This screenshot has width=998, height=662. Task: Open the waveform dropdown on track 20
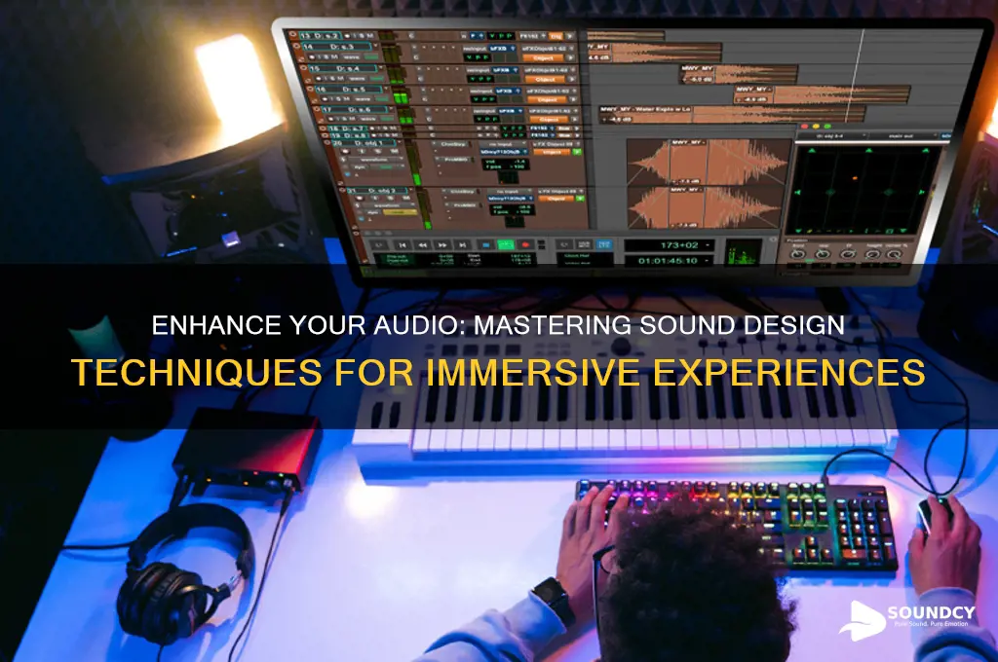(x=376, y=160)
